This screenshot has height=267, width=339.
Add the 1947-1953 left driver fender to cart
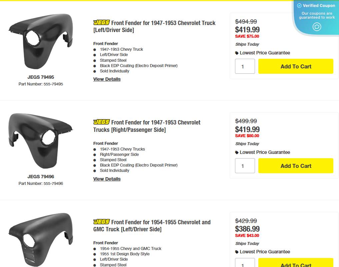pyautogui.click(x=295, y=66)
